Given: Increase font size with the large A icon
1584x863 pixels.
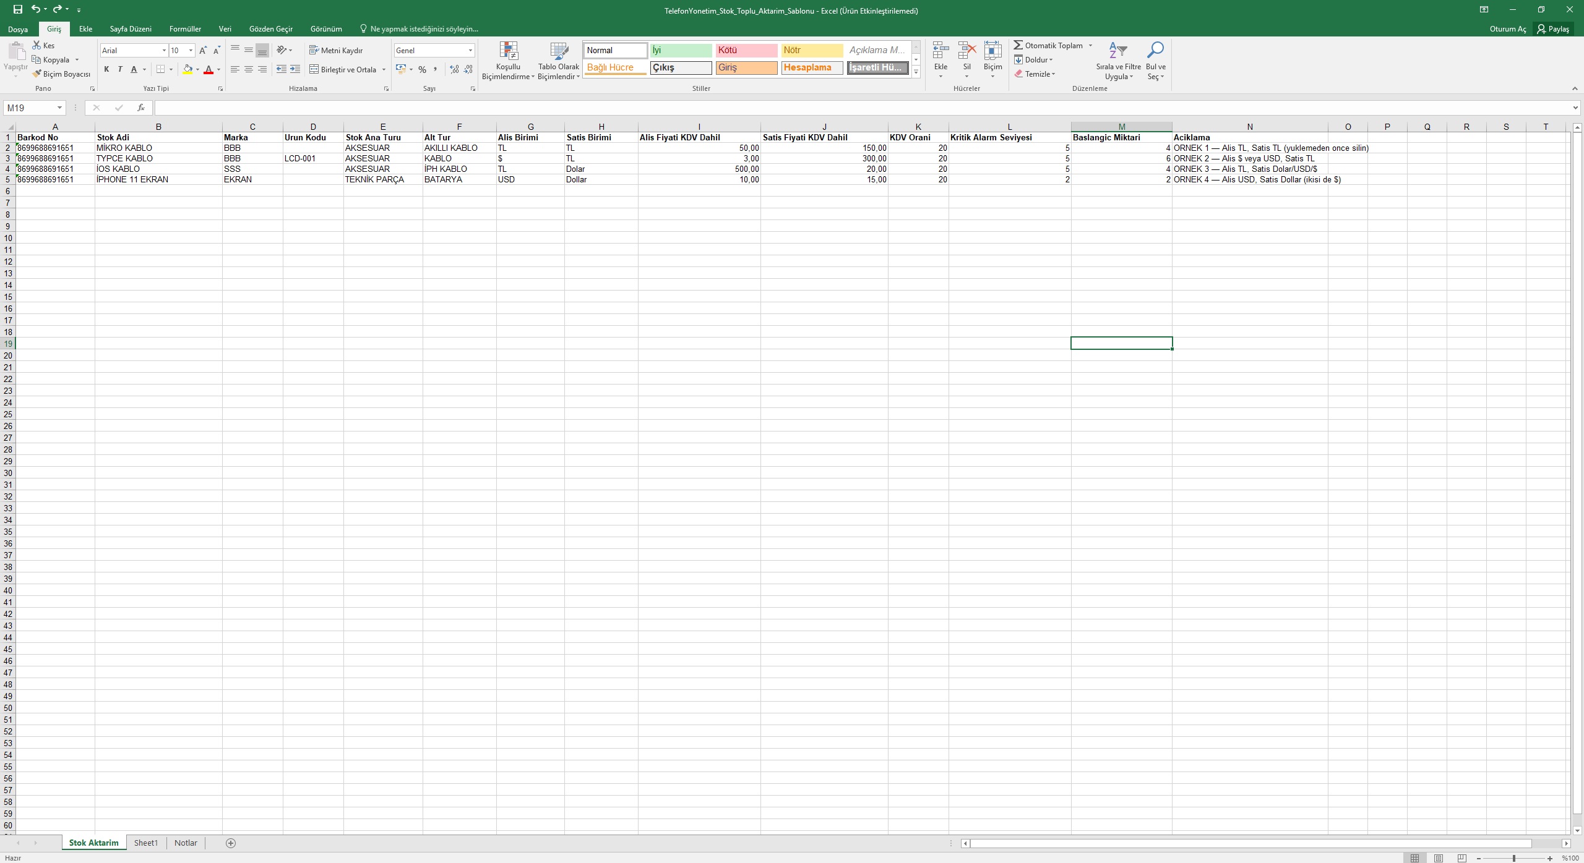Looking at the screenshot, I should pos(202,50).
